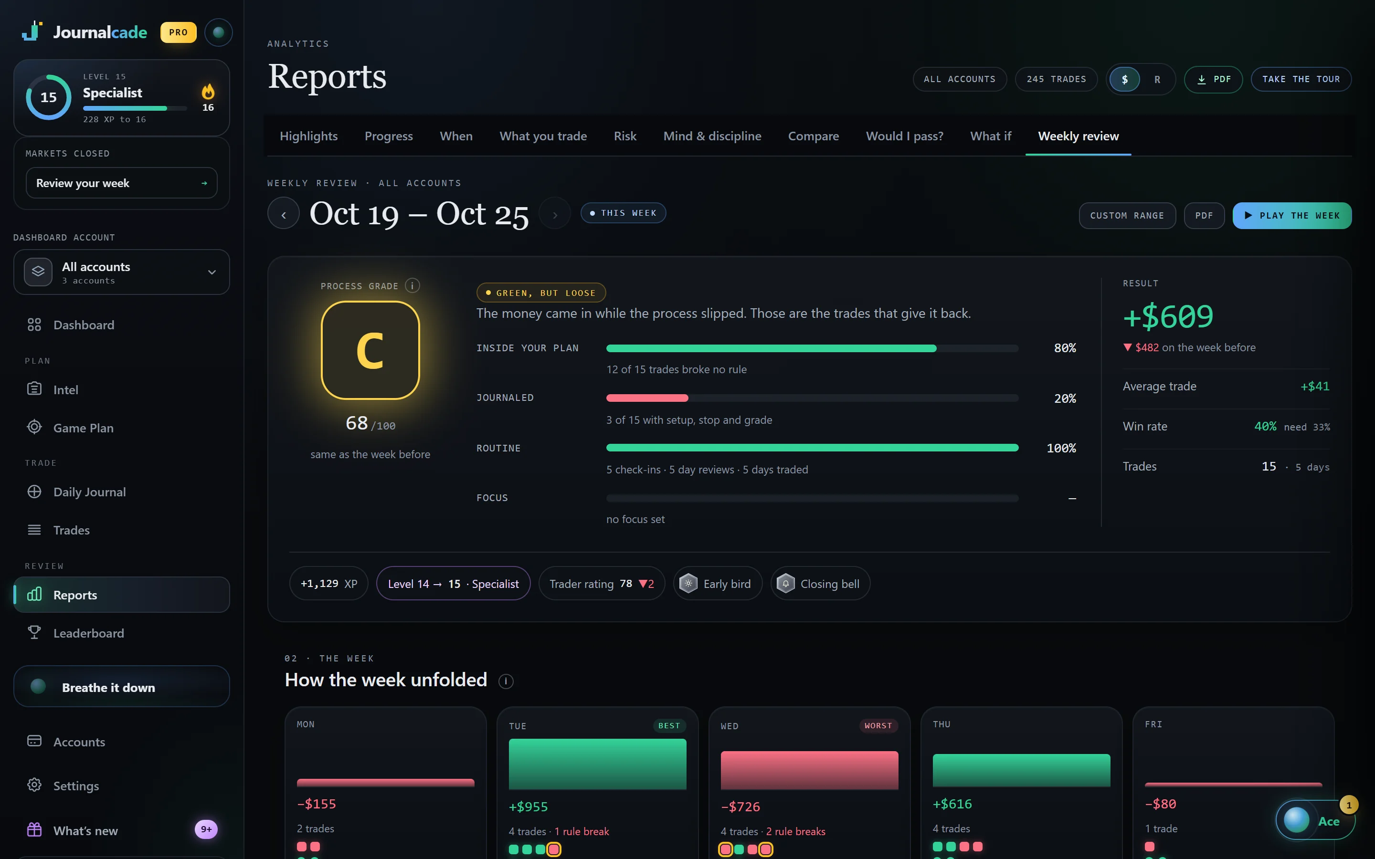Click the Journalcade logo icon
Image resolution: width=1375 pixels, height=859 pixels.
click(x=32, y=31)
